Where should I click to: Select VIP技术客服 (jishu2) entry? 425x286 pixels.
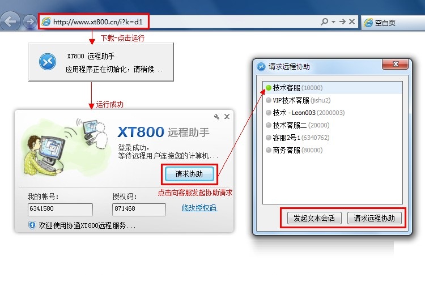(332, 100)
